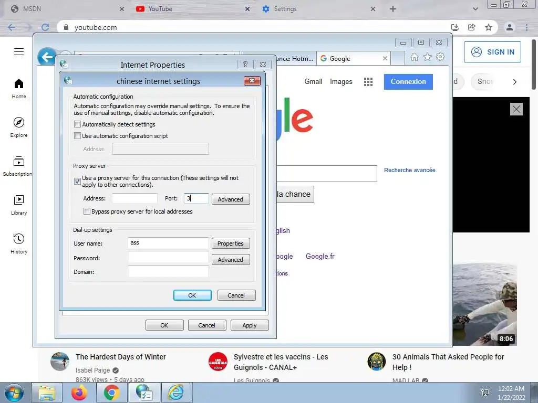Open File Explorer from taskbar

(x=47, y=393)
